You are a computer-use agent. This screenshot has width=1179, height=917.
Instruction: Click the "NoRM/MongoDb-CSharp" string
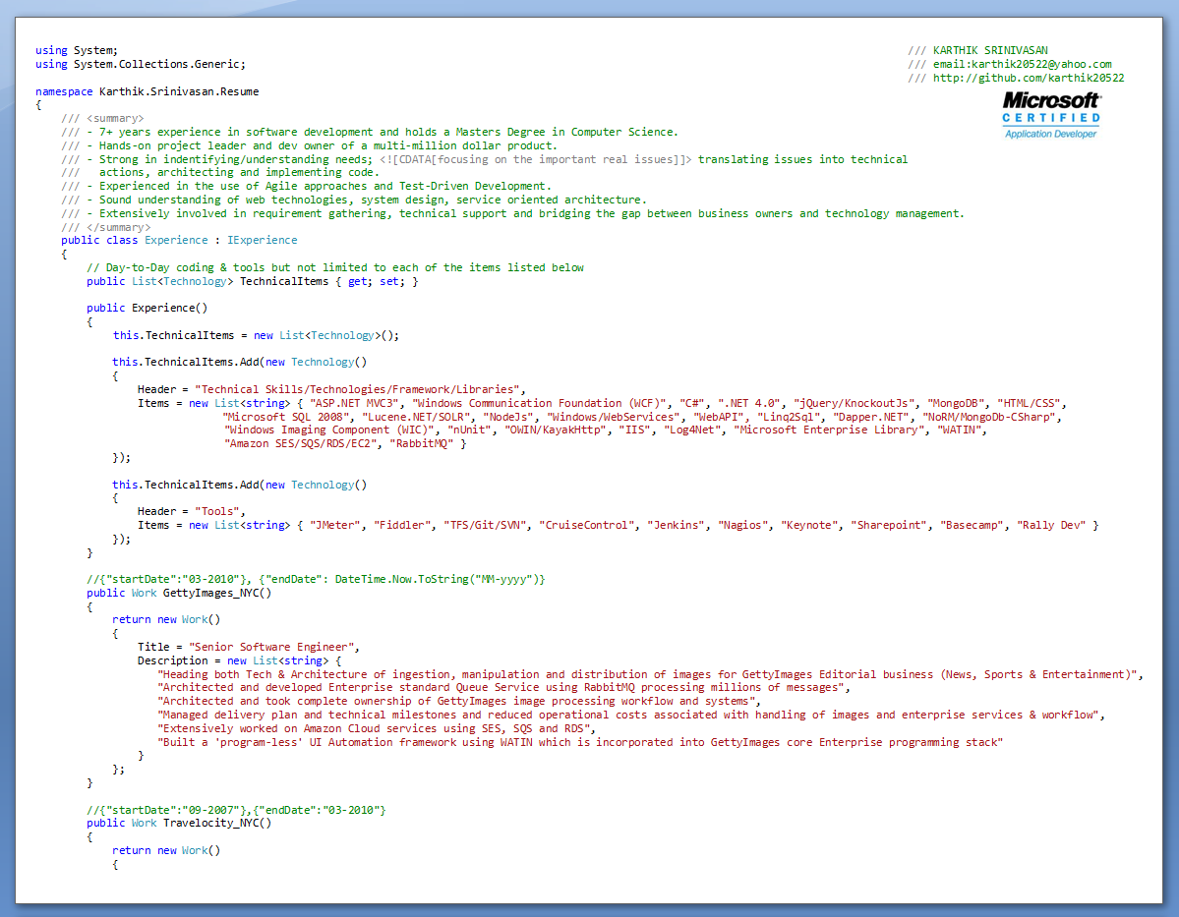pyautogui.click(x=989, y=417)
